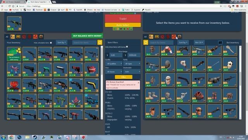Refresh Bot Inventory with yellow reload icon
The image size is (248, 140).
point(146,42)
